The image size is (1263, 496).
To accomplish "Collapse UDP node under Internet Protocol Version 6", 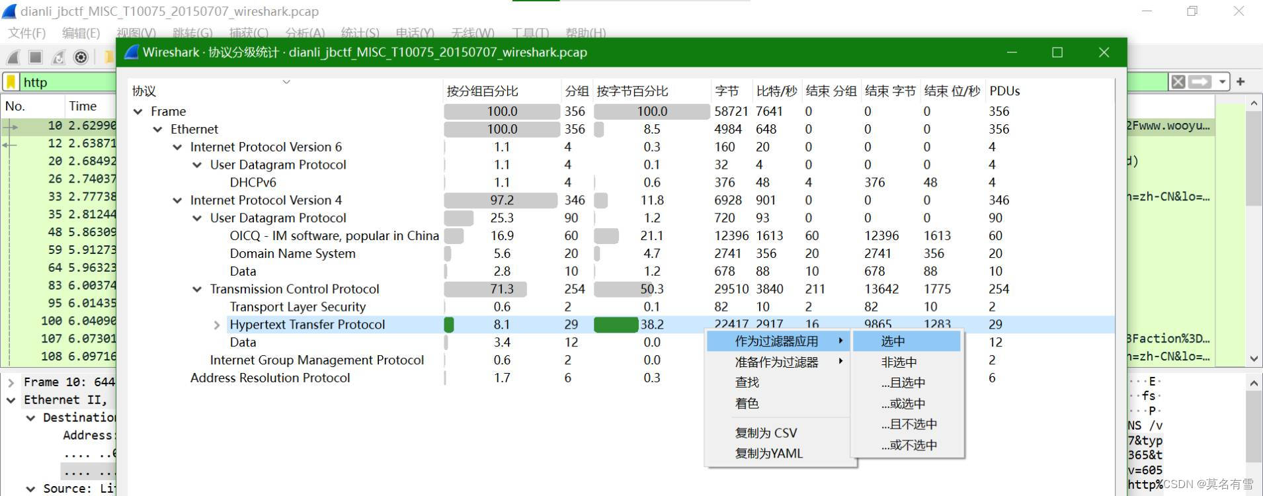I will click(198, 165).
